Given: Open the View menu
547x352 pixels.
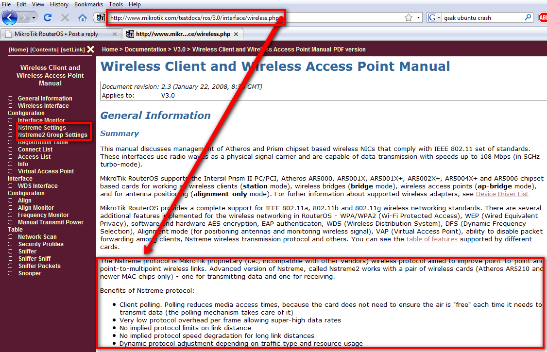Looking at the screenshot, I should click(x=38, y=4).
